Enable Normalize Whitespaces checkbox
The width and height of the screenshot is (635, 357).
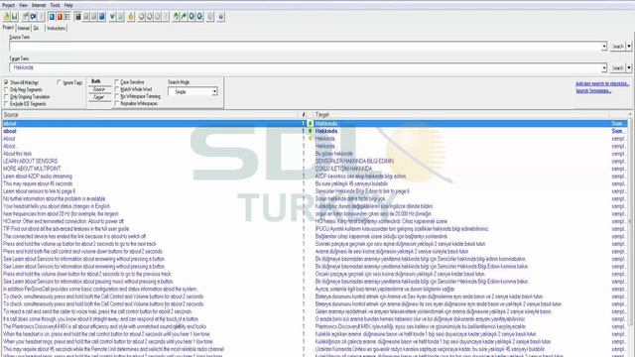coord(117,103)
